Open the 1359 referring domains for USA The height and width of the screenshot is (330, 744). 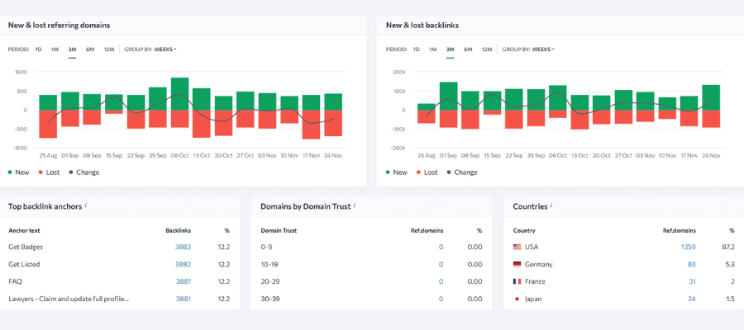(687, 247)
